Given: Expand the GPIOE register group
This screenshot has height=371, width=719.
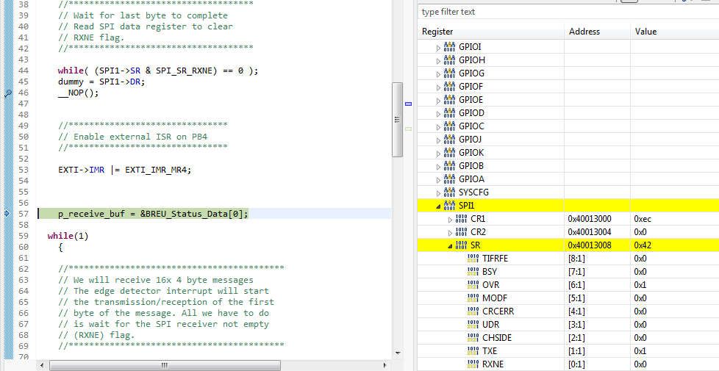Looking at the screenshot, I should point(438,101).
